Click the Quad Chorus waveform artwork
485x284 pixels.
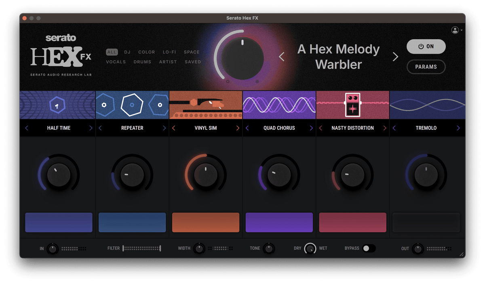click(x=279, y=105)
